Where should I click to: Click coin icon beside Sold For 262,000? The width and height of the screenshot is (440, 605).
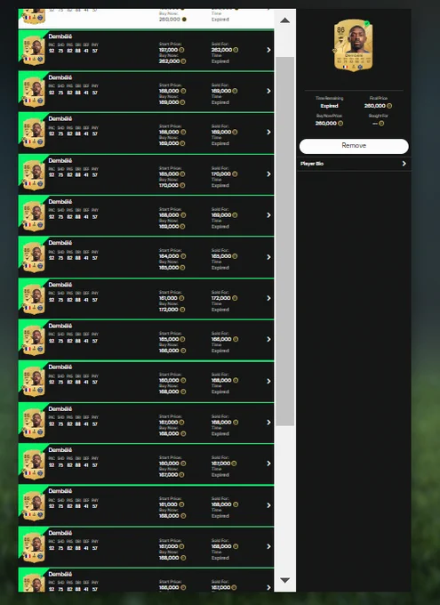236,50
